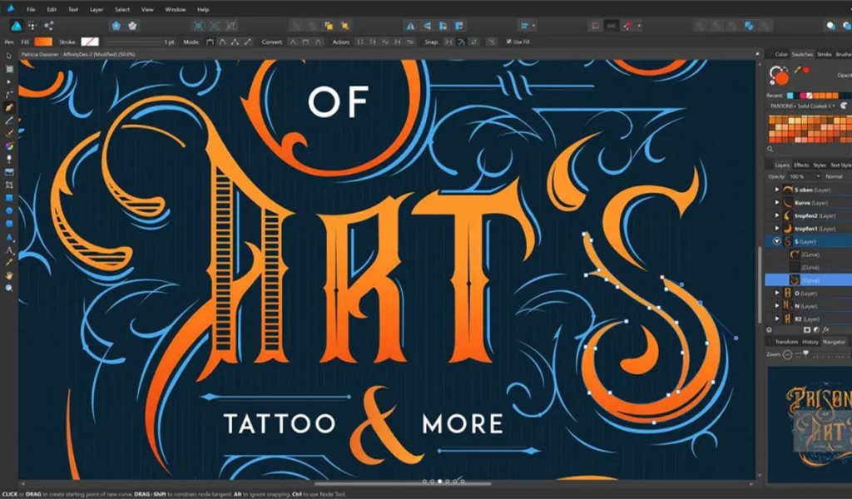Toggle the magnet snapping icon in toolbar
Viewport: 852px width, 499px height.
[x=627, y=26]
